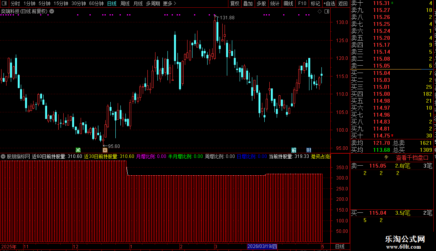The width and height of the screenshot is (436, 251).
Task: Click 近60日前持股量 indicator value
Action: click(x=57, y=156)
